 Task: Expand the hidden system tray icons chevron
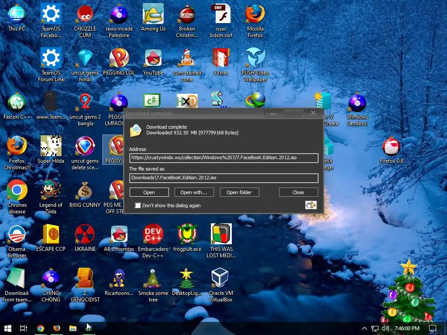[364, 328]
